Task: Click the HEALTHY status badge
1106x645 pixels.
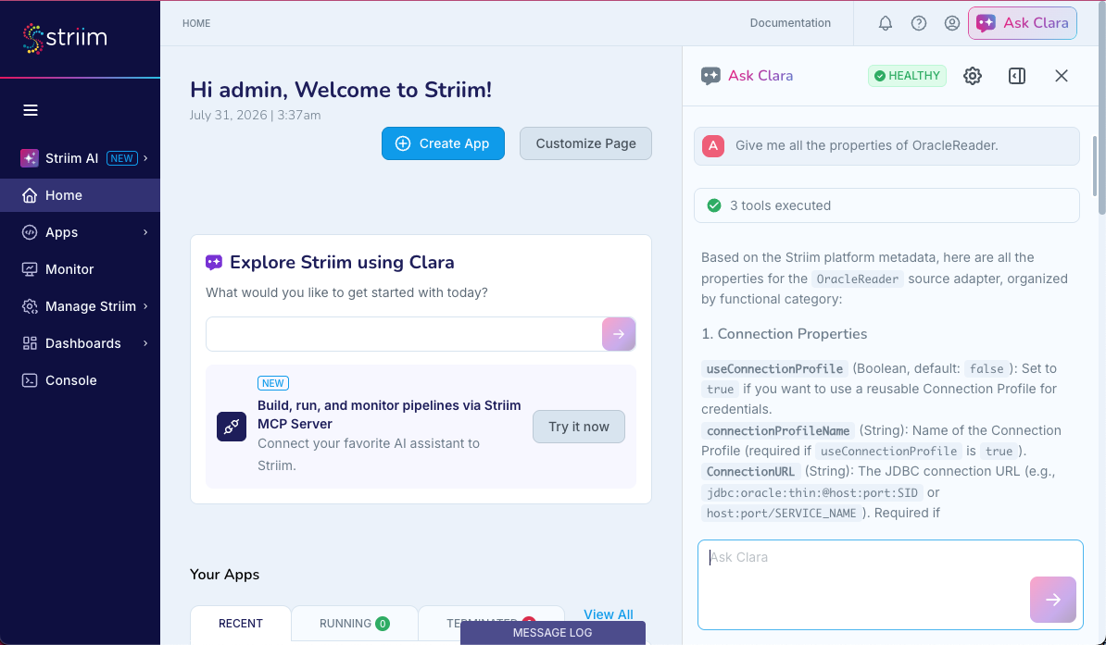Action: tap(907, 76)
